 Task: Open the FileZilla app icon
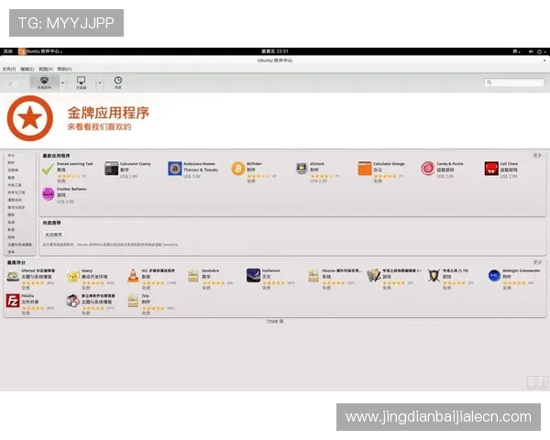point(13,301)
